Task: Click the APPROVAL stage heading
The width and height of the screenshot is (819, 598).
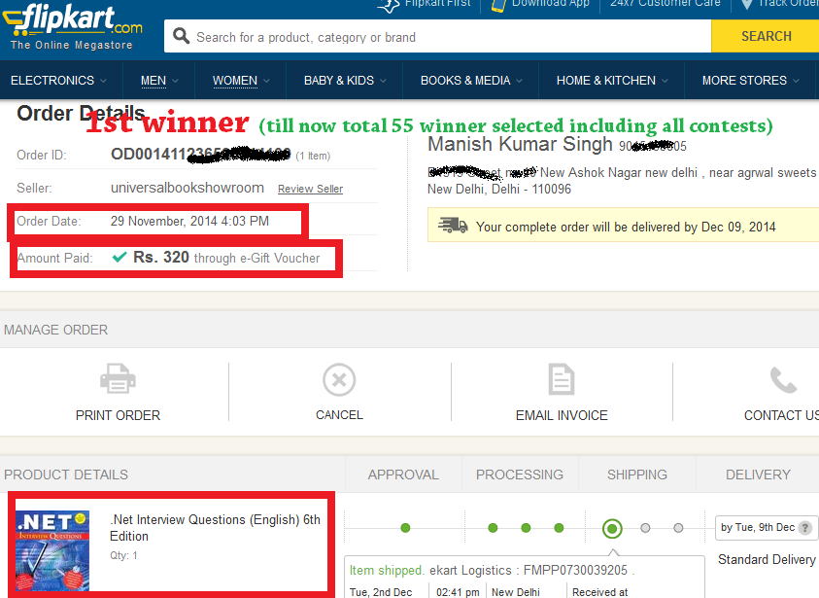Action: 403,475
